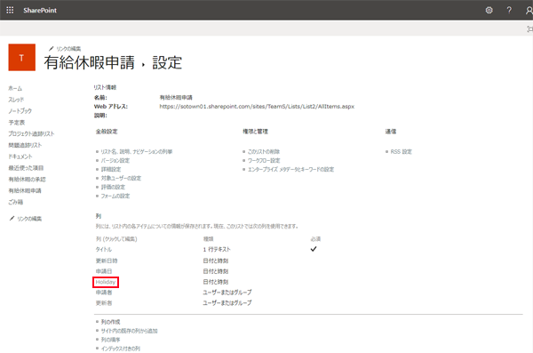533x353 pixels.
Task: Open 最近使った項目 in left navigation
Action: [26, 168]
